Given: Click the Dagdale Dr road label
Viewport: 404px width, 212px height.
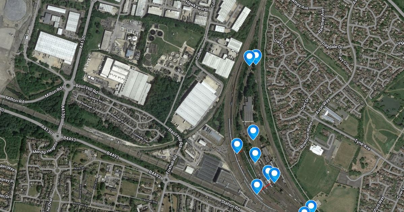Looking at the screenshot, I should click(x=332, y=45).
